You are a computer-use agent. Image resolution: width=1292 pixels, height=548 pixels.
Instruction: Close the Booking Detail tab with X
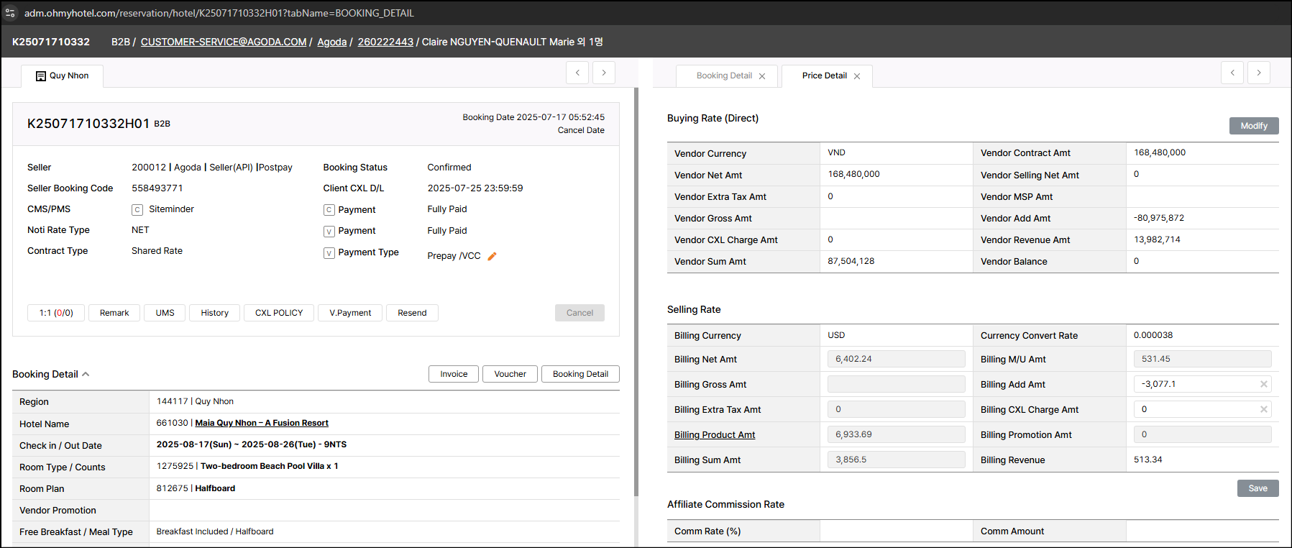762,76
